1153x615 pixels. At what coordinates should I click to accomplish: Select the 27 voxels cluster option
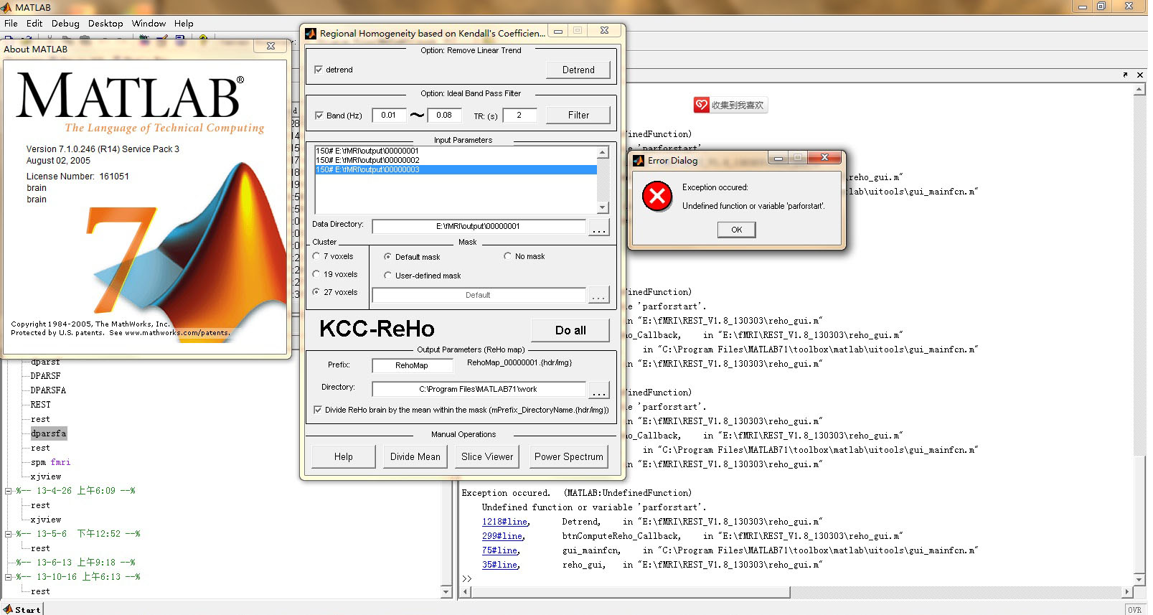click(x=316, y=291)
